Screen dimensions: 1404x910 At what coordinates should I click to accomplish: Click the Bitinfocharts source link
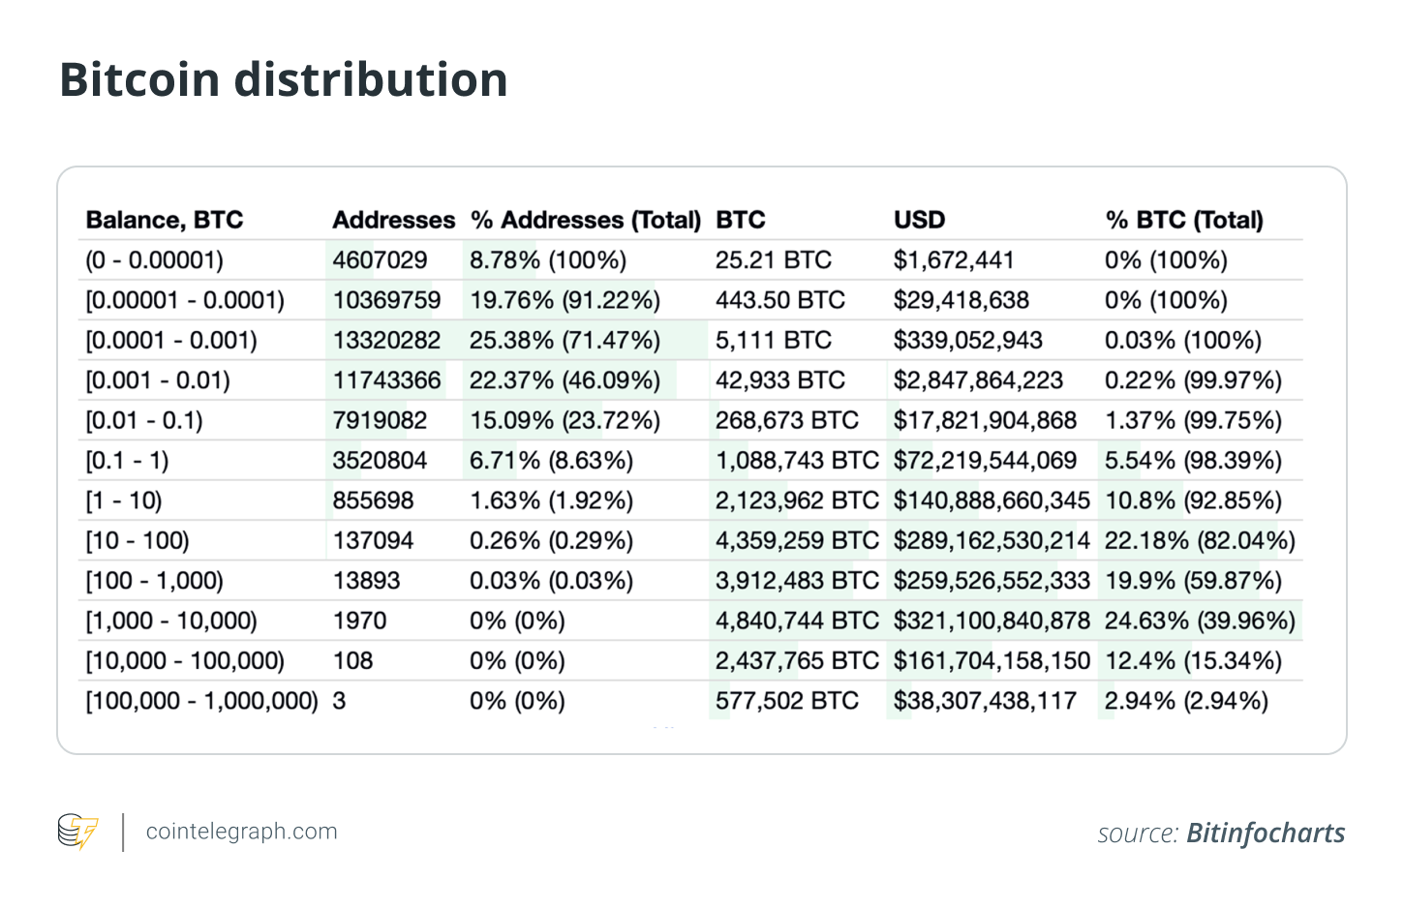click(x=1266, y=834)
